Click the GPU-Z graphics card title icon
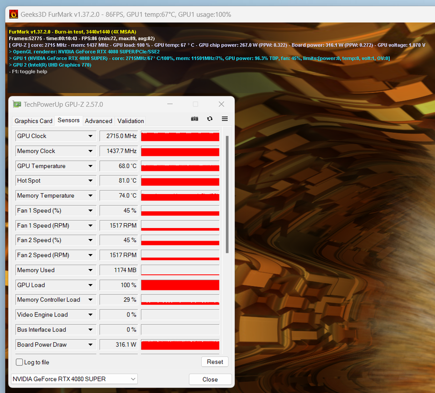 pos(17,105)
